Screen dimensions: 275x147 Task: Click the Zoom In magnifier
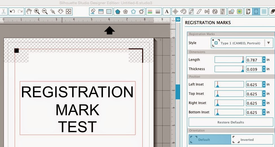point(37,12)
